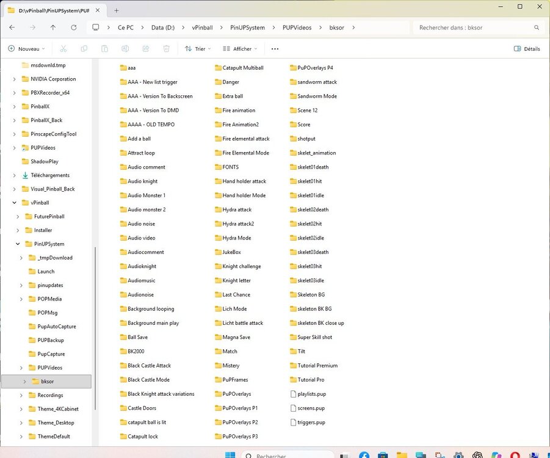The height and width of the screenshot is (458, 550).
Task: Collapse the vPinball tree node
Action: (x=15, y=203)
